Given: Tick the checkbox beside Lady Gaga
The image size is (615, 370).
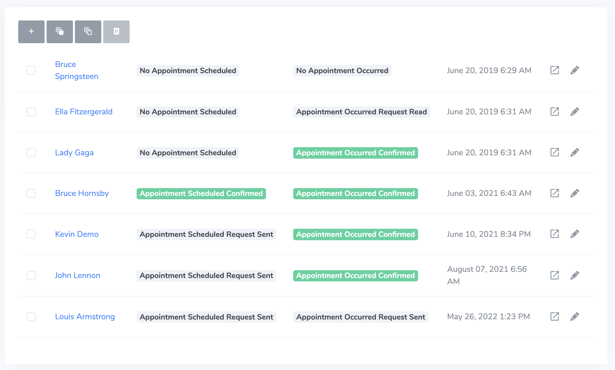Looking at the screenshot, I should 31,152.
